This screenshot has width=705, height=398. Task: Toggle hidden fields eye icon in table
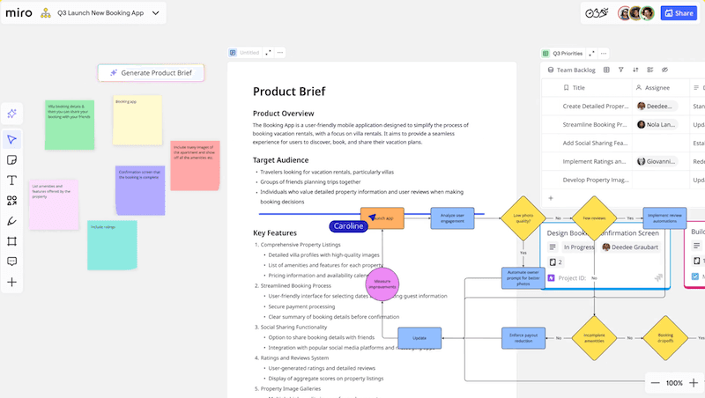665,70
